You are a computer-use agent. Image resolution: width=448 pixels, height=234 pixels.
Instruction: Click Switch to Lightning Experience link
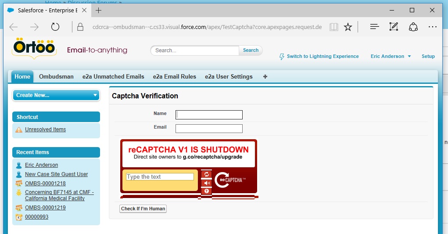[323, 56]
